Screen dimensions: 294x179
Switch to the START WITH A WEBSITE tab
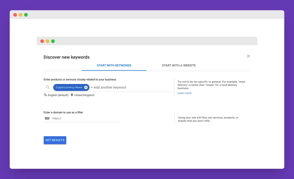tap(179, 65)
